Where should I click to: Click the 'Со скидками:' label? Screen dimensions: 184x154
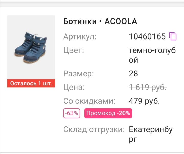click(x=89, y=101)
